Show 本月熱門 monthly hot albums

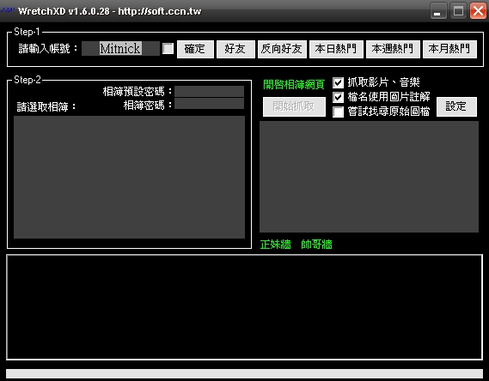tap(449, 49)
